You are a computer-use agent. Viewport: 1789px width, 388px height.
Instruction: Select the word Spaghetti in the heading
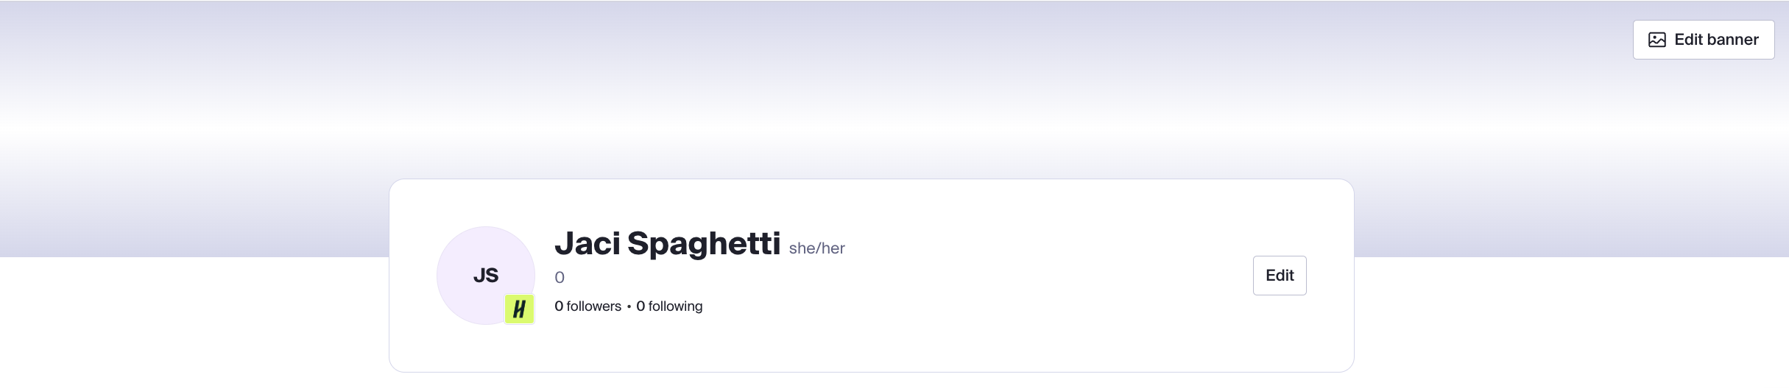click(x=704, y=243)
